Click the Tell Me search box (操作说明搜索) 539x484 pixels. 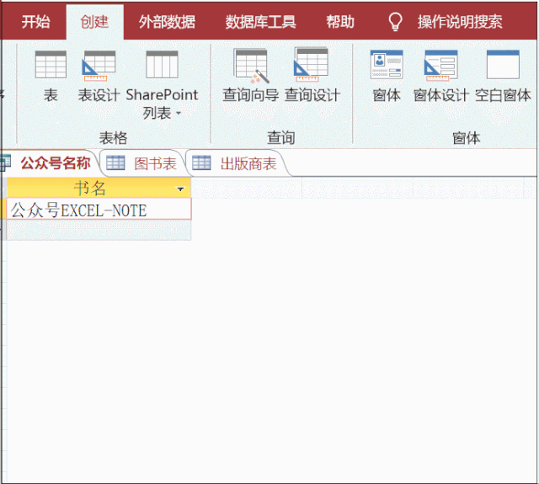[x=460, y=22]
